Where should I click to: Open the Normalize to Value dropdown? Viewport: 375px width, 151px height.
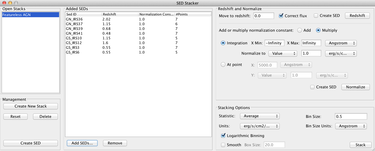coord(283,53)
